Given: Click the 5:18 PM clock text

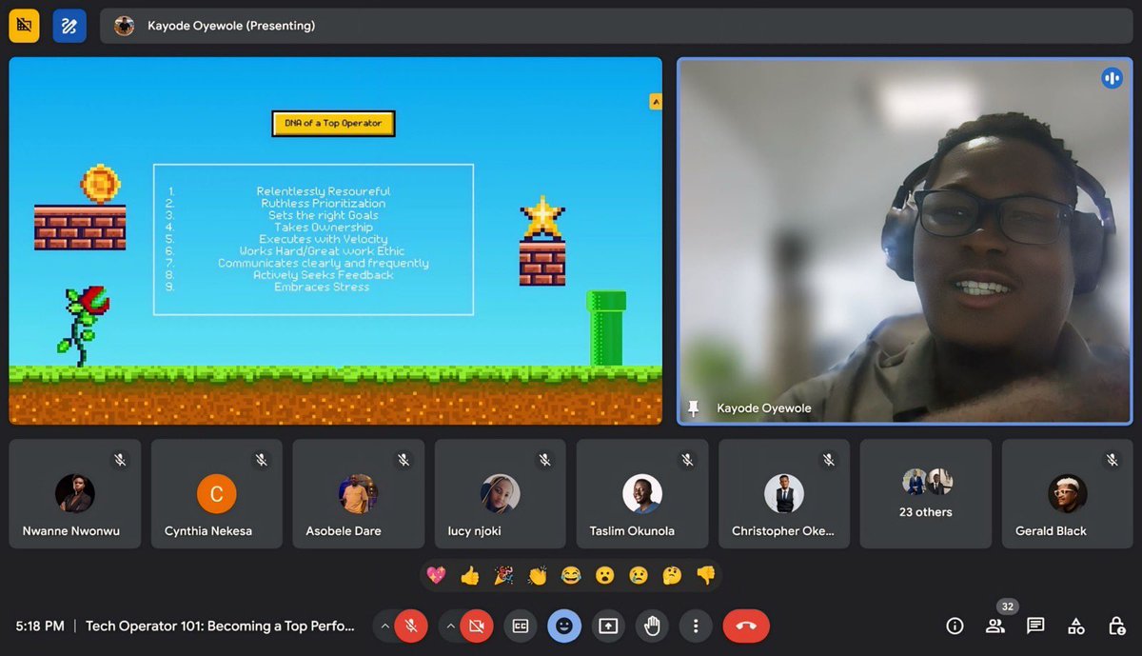Looking at the screenshot, I should coord(40,626).
